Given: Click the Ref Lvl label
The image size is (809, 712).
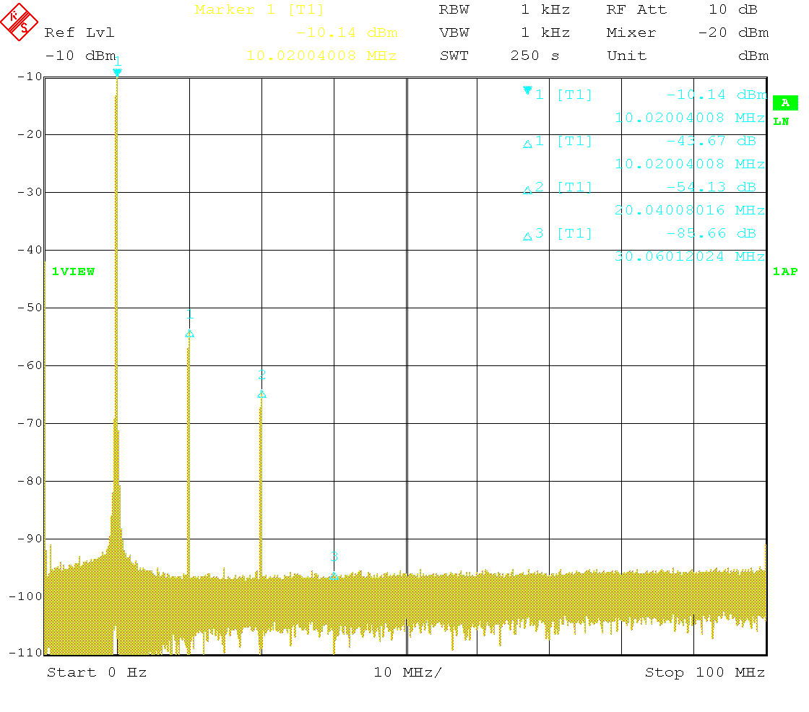Looking at the screenshot, I should (x=79, y=32).
